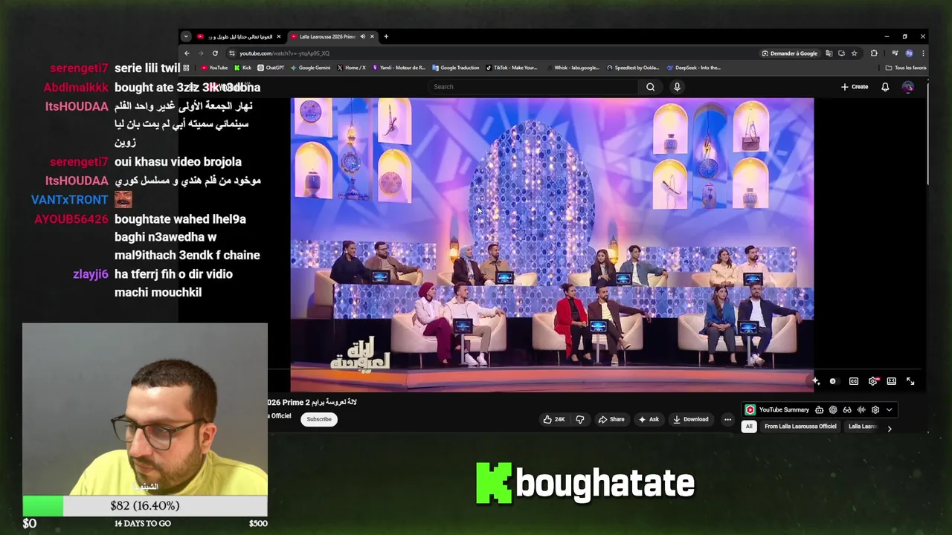The width and height of the screenshot is (952, 535).
Task: Click the YouTube Summary logo icon
Action: point(750,410)
